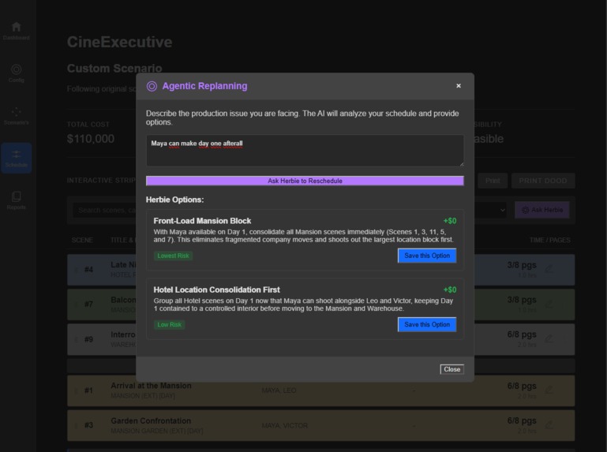607x452 pixels.
Task: Click the $110,000 total cost value
Action: coord(91,139)
